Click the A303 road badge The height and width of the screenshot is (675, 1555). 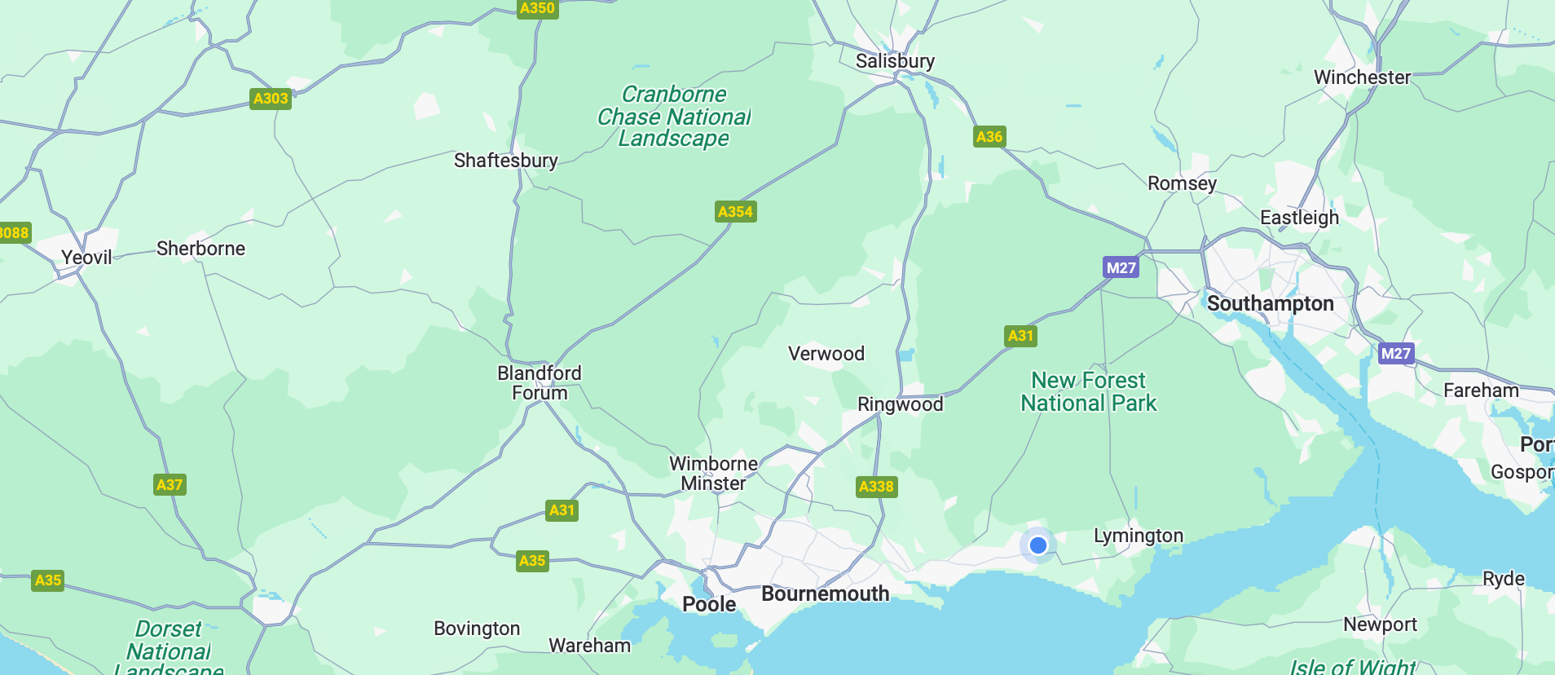point(271,99)
